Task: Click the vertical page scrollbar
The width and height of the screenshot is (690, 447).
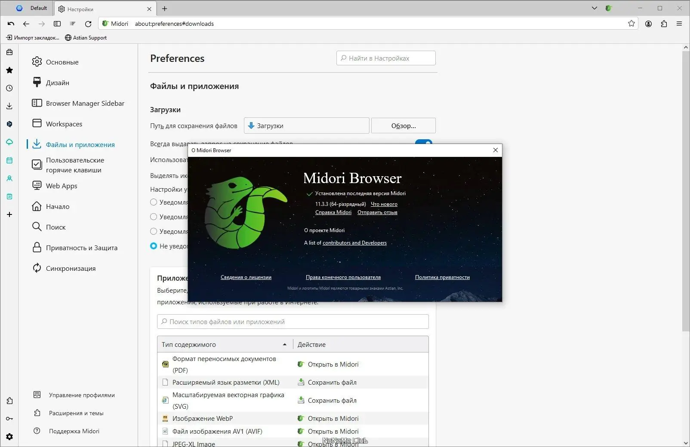Action: (686, 191)
